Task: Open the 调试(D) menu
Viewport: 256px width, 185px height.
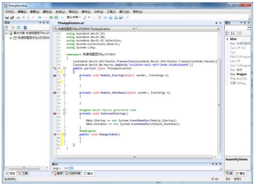Action: 73,12
